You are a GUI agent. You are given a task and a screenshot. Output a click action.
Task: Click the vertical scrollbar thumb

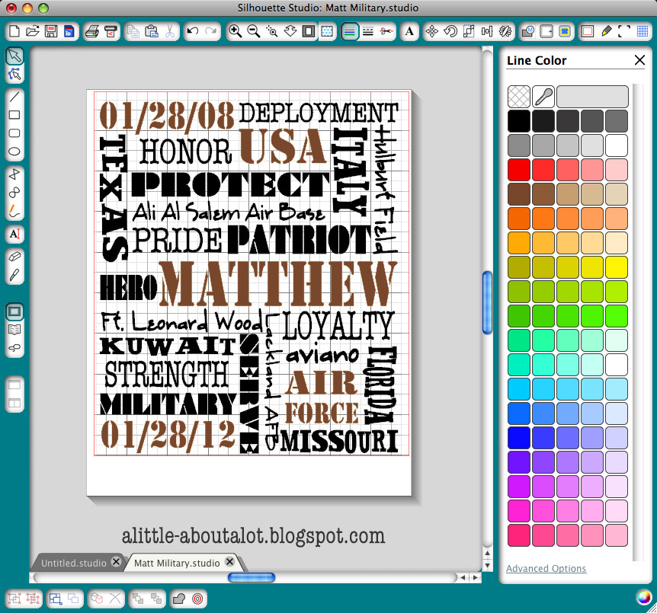pos(487,302)
